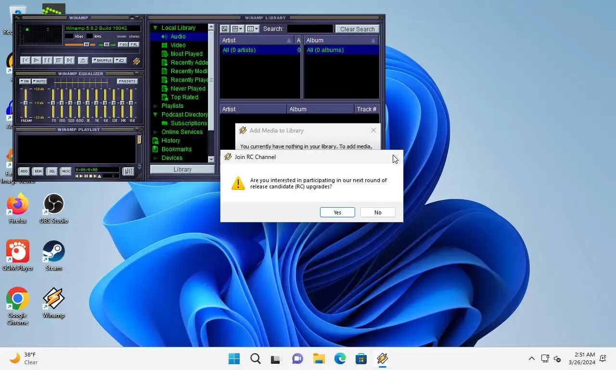Expand Online Services tree node
The height and width of the screenshot is (370, 616).
[x=155, y=132]
